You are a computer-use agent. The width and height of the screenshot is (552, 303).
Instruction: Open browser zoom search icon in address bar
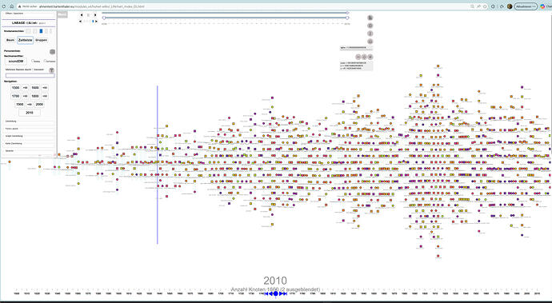(x=472, y=6)
